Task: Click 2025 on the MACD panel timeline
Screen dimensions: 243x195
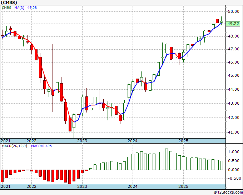Action: click(183, 186)
